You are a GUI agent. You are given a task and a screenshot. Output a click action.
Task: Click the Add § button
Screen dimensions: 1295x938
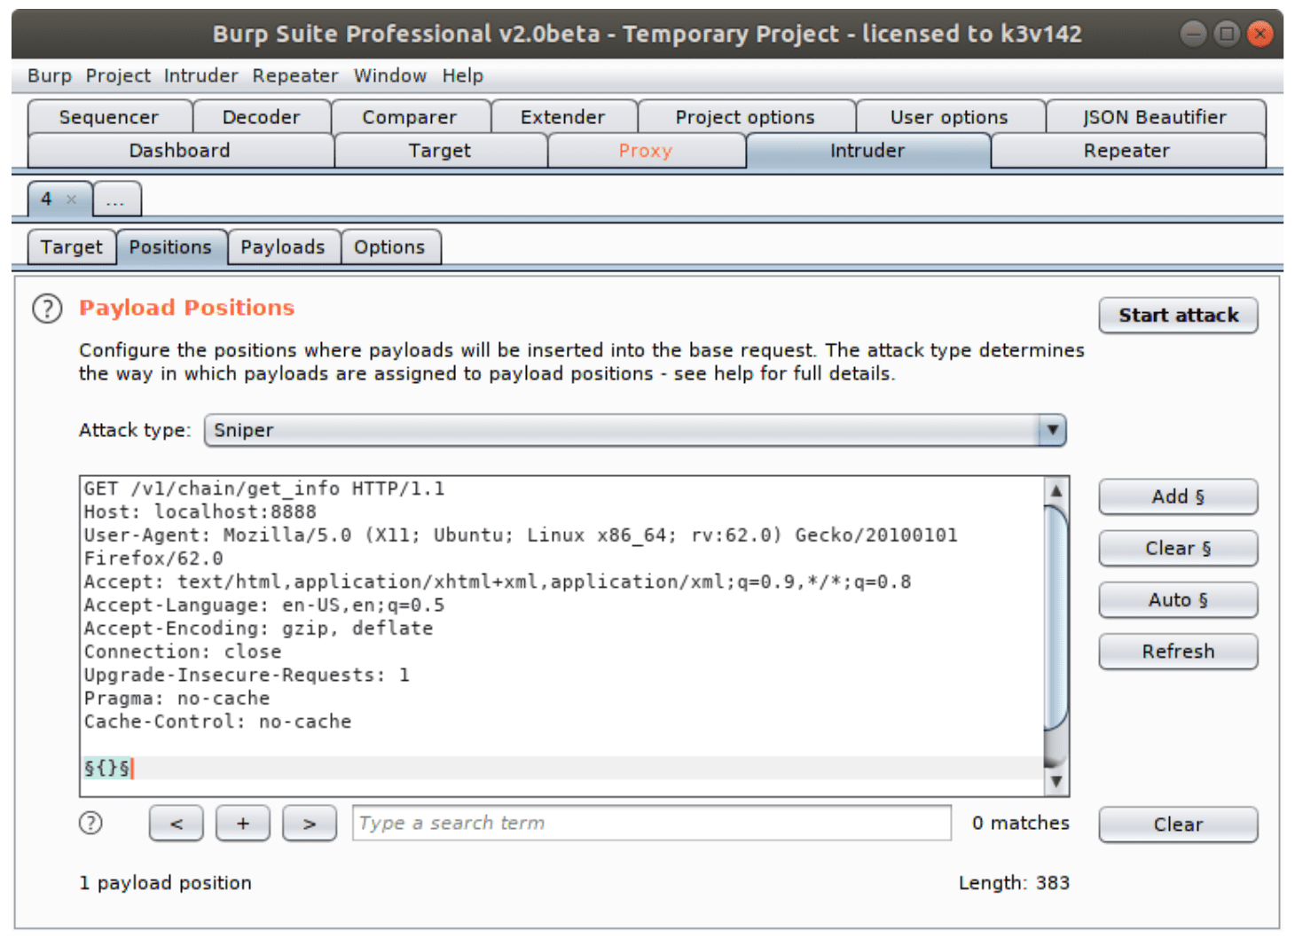coord(1178,497)
